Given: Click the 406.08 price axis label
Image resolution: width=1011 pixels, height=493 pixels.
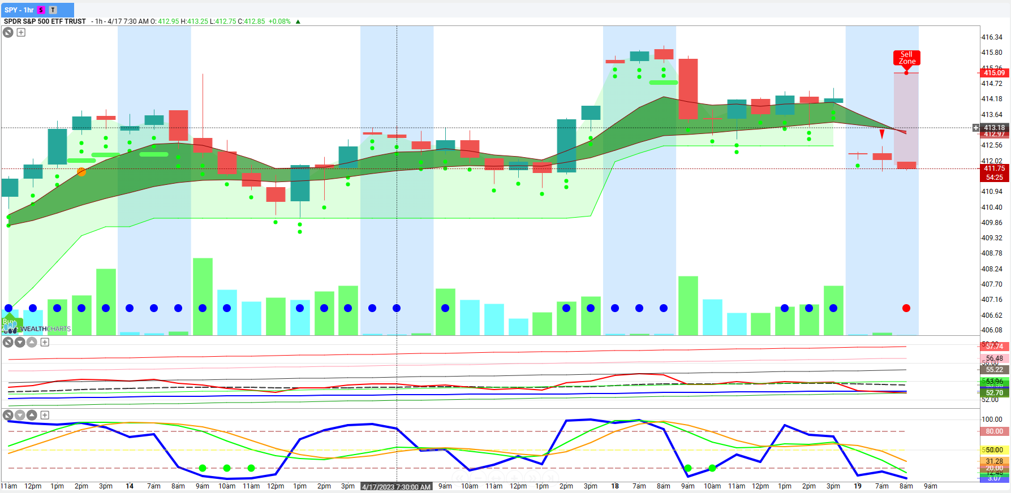Looking at the screenshot, I should point(992,330).
